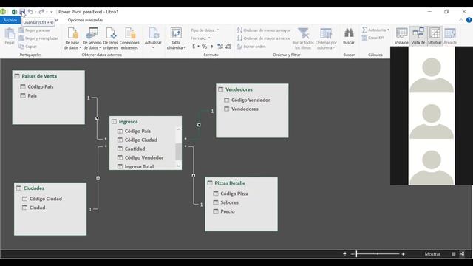Collapse the ribbon with chevron
This screenshot has height=266, width=473.
click(461, 20)
